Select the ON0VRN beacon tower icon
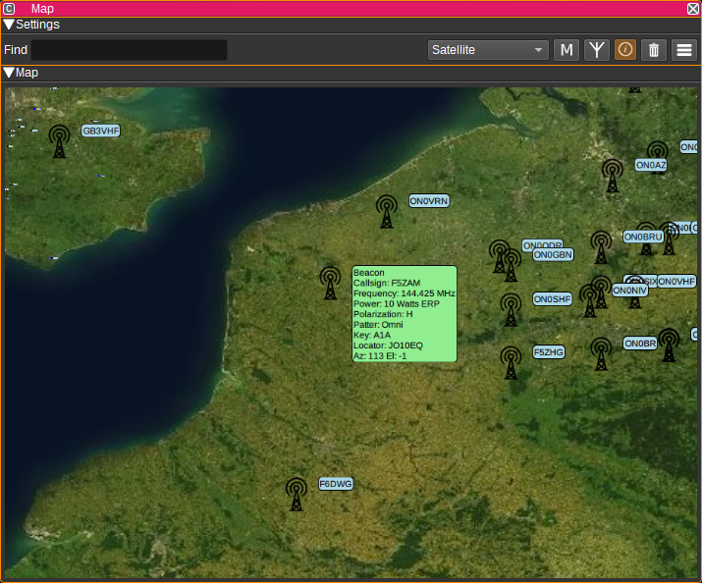The height and width of the screenshot is (583, 702). (x=387, y=212)
